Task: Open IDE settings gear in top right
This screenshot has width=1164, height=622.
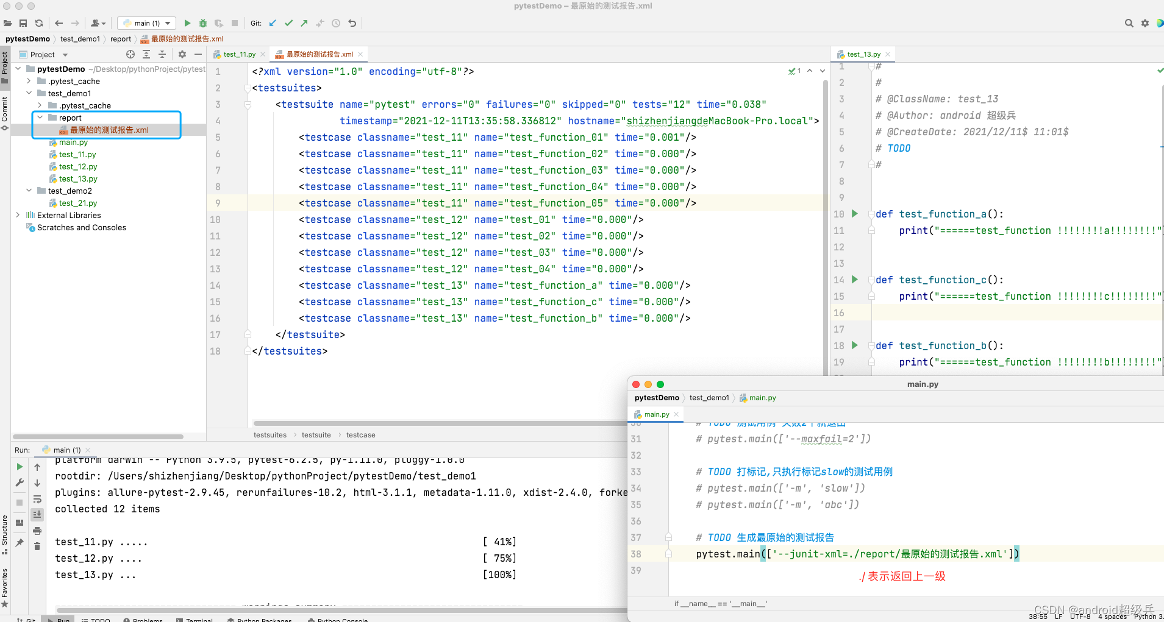Action: 1145,23
